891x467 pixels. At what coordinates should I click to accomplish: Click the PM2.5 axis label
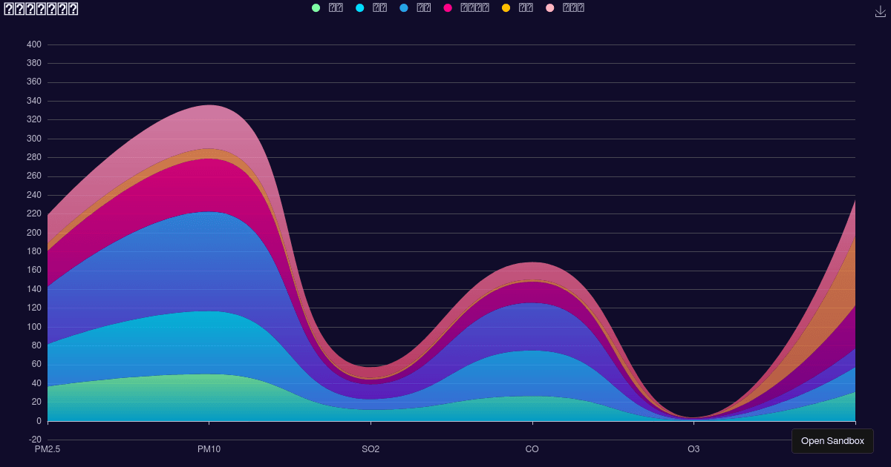point(47,448)
